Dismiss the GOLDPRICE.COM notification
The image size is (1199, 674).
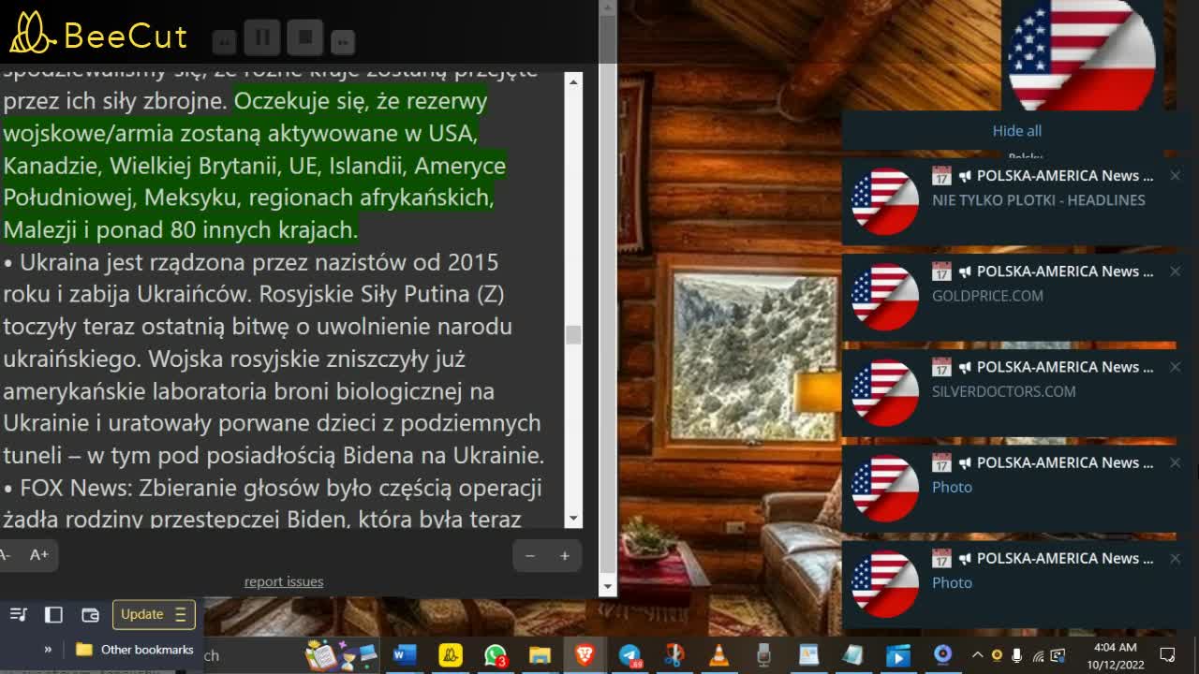point(1175,271)
